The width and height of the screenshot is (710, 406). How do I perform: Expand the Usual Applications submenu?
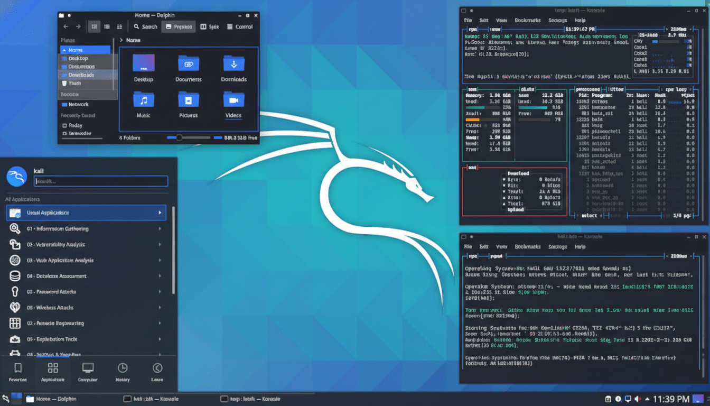coord(86,213)
